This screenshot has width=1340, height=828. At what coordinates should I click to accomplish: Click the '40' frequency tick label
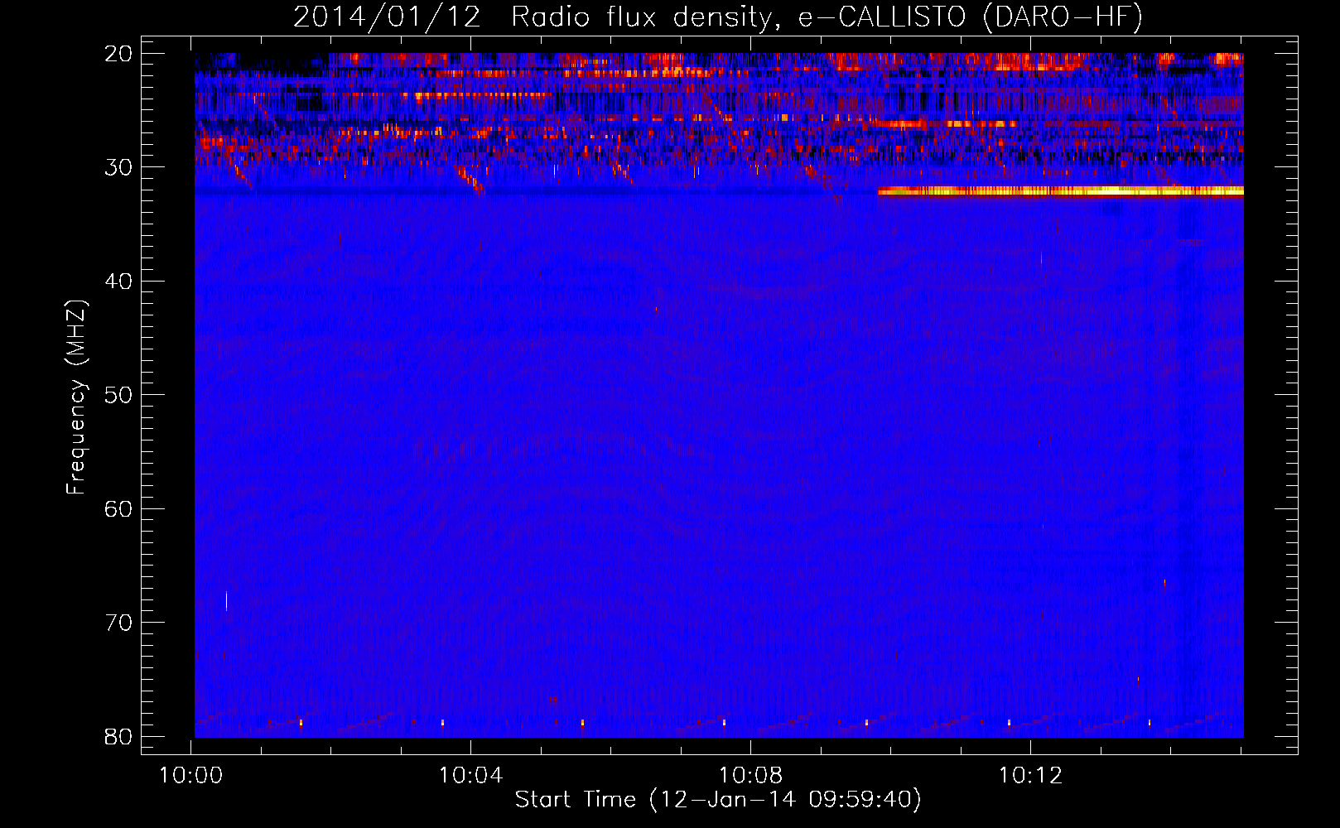tap(119, 282)
